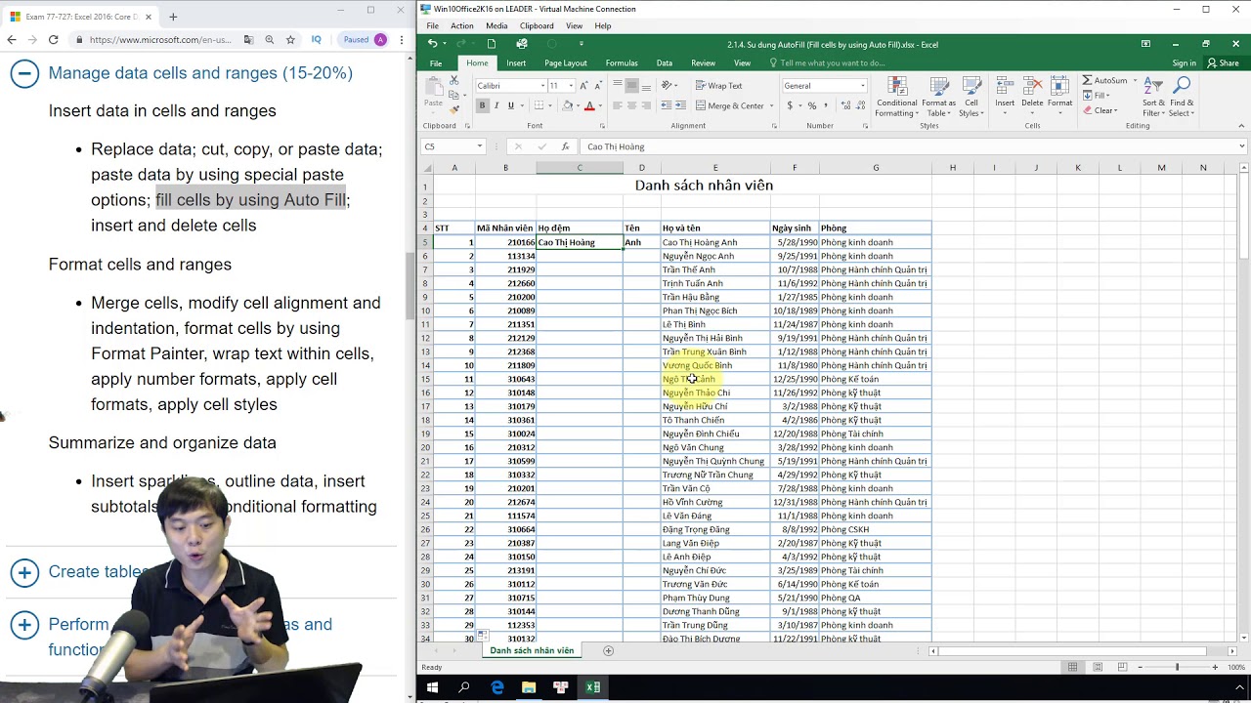Click the Orientation text-angle icon
The image size is (1251, 703).
pyautogui.click(x=668, y=86)
